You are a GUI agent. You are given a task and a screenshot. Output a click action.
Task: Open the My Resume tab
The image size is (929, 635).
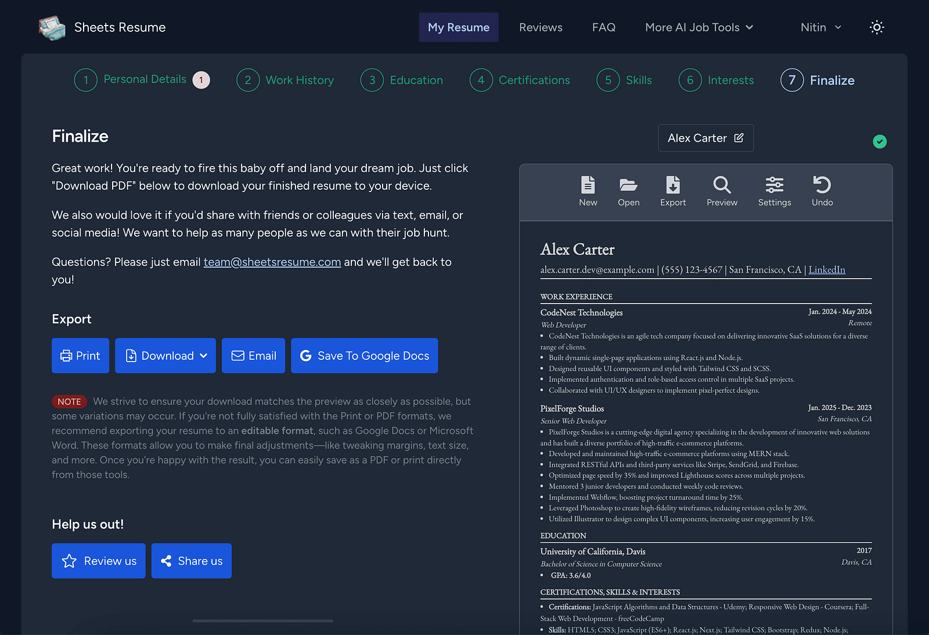click(459, 27)
